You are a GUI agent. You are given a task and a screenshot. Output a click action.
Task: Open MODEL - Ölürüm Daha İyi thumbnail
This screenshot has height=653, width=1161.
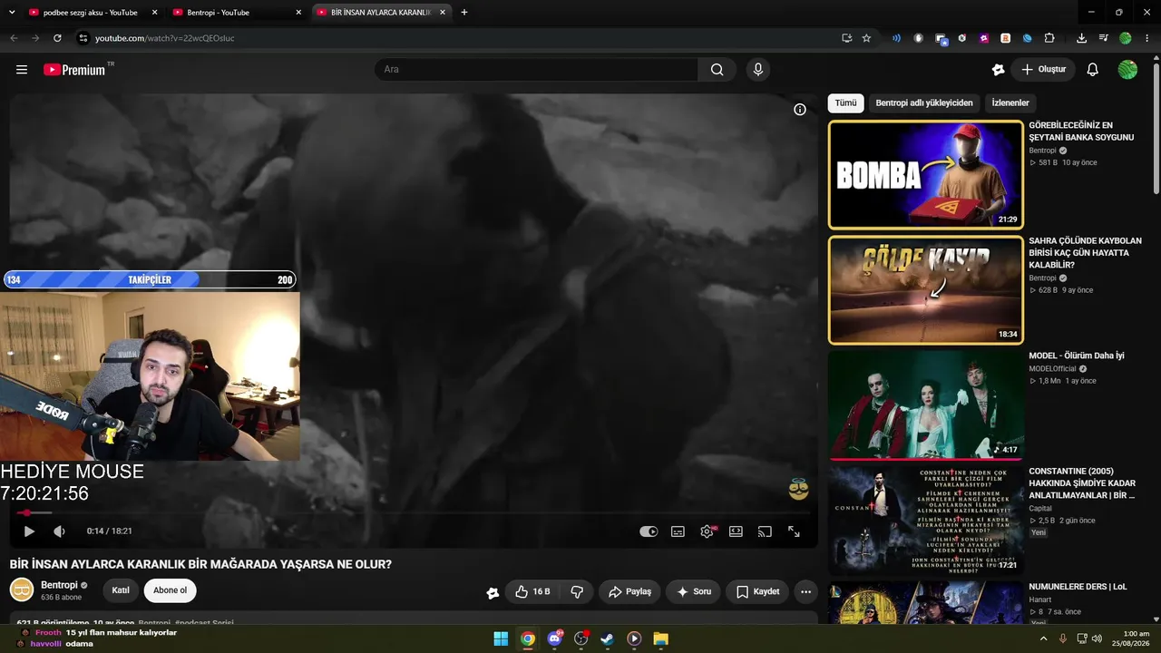(x=925, y=405)
